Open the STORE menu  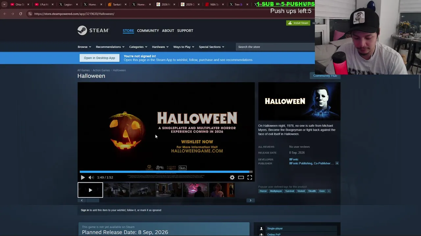128,30
